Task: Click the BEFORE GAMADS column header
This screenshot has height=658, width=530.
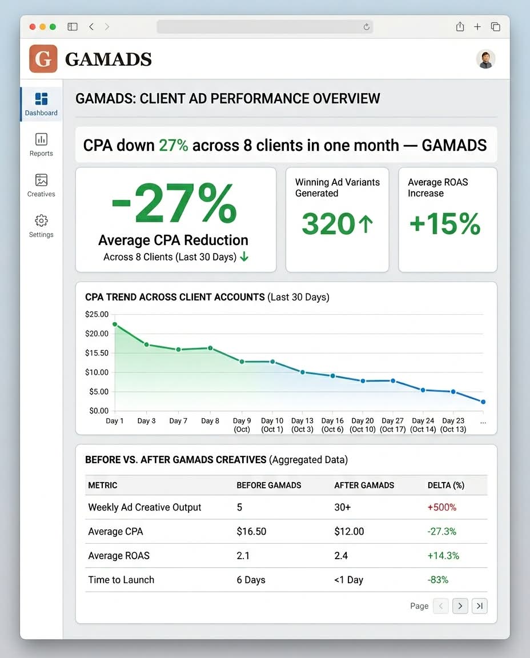Action: coord(269,486)
